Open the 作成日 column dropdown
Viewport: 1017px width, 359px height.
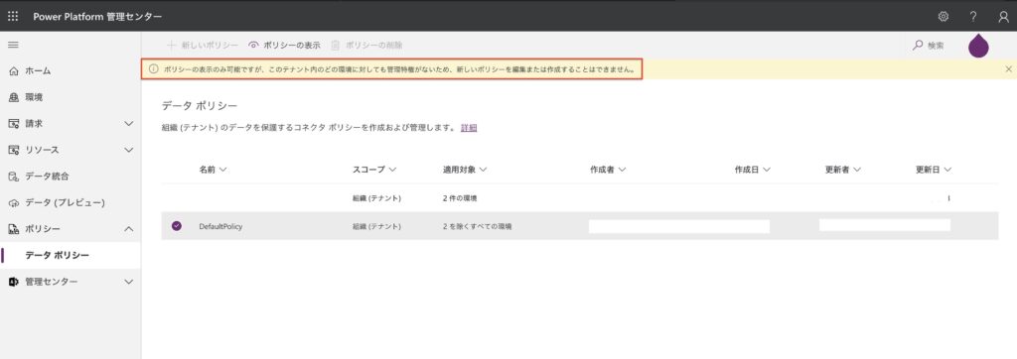767,170
